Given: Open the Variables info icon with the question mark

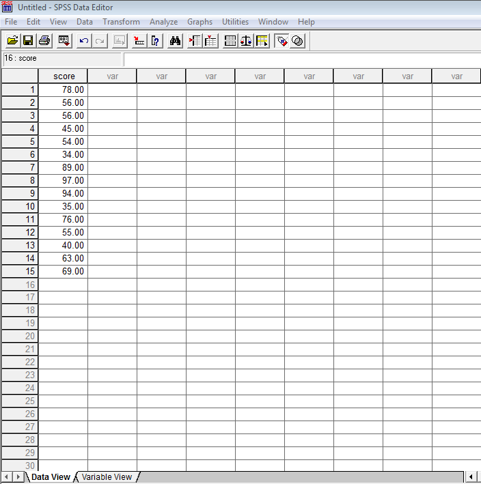Looking at the screenshot, I should (x=155, y=41).
